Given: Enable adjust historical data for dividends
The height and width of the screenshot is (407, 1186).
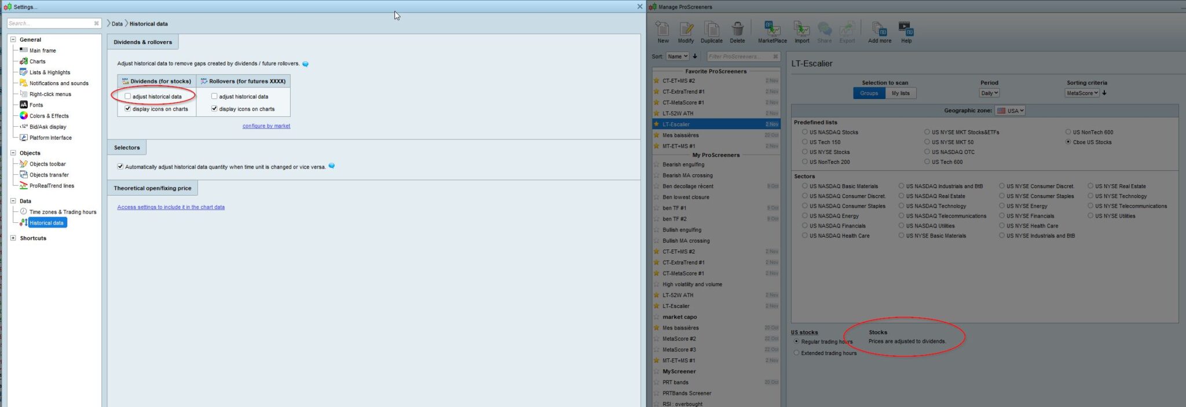Looking at the screenshot, I should [x=127, y=96].
